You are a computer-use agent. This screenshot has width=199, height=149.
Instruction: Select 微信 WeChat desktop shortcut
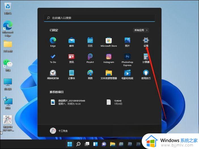[8, 65]
